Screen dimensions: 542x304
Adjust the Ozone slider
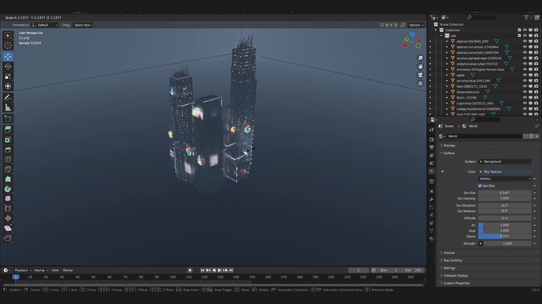tap(505, 236)
